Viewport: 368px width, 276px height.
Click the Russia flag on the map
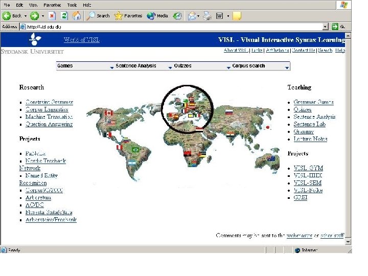pyautogui.click(x=229, y=112)
